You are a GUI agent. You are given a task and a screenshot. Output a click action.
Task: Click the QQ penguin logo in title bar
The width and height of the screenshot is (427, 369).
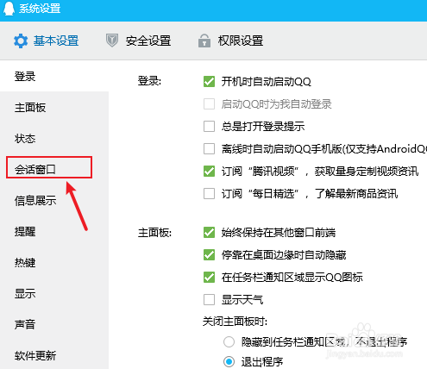coord(9,8)
